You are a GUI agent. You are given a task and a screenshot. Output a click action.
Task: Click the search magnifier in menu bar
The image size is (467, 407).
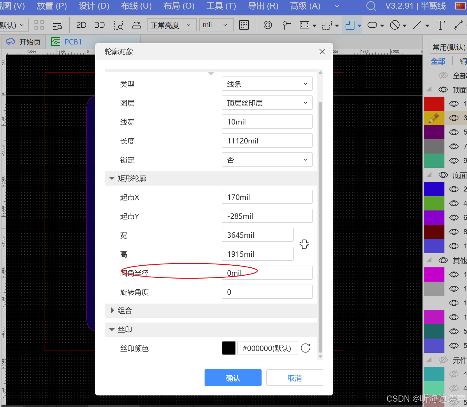(371, 6)
